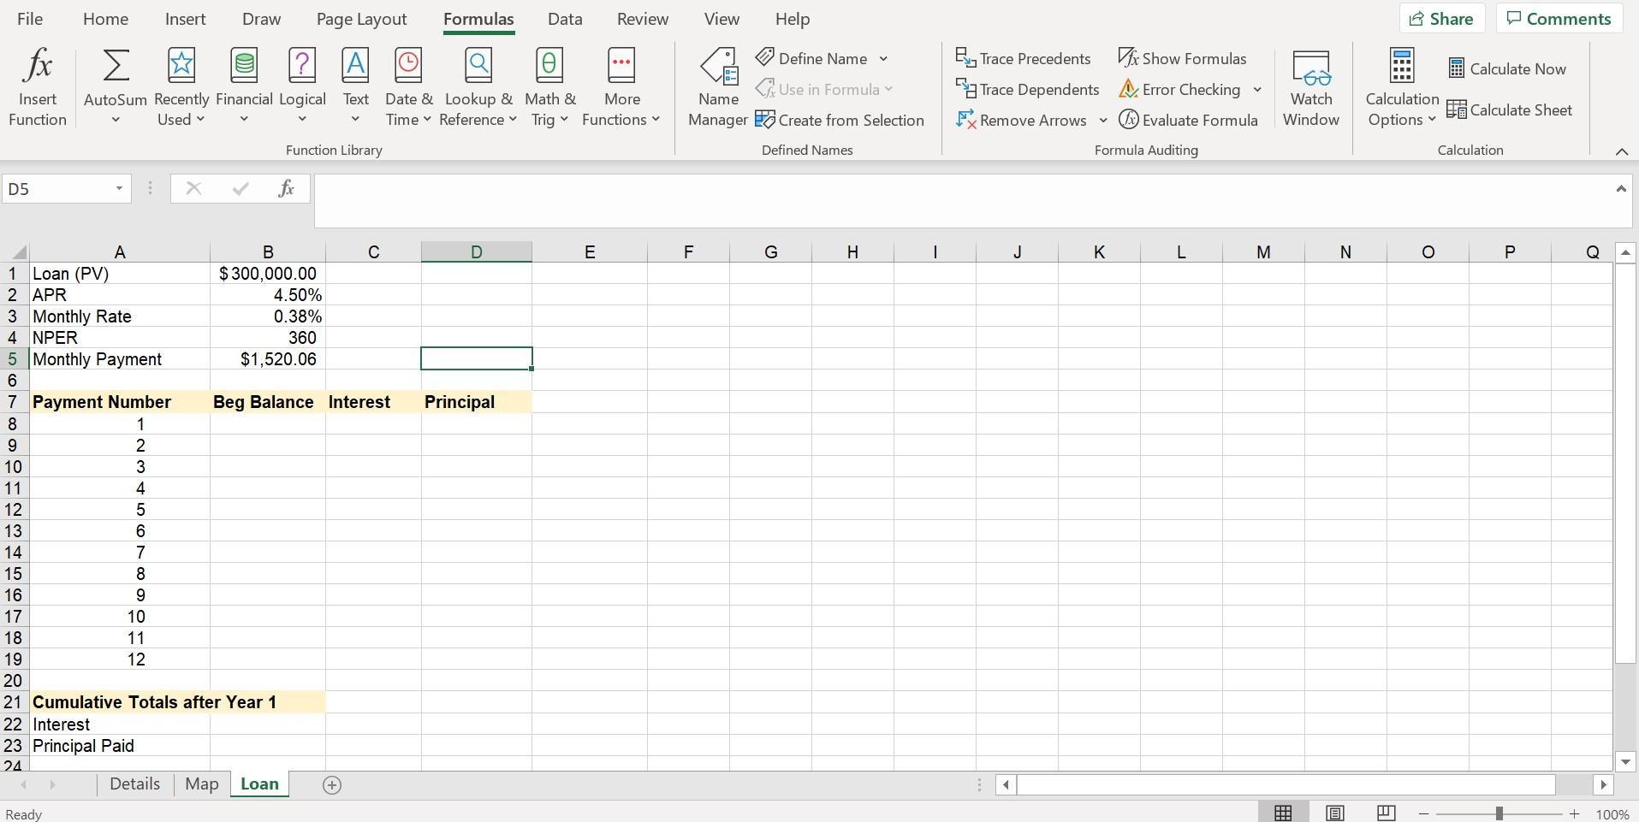This screenshot has width=1639, height=822.
Task: Click Calculate Now
Action: [1506, 68]
